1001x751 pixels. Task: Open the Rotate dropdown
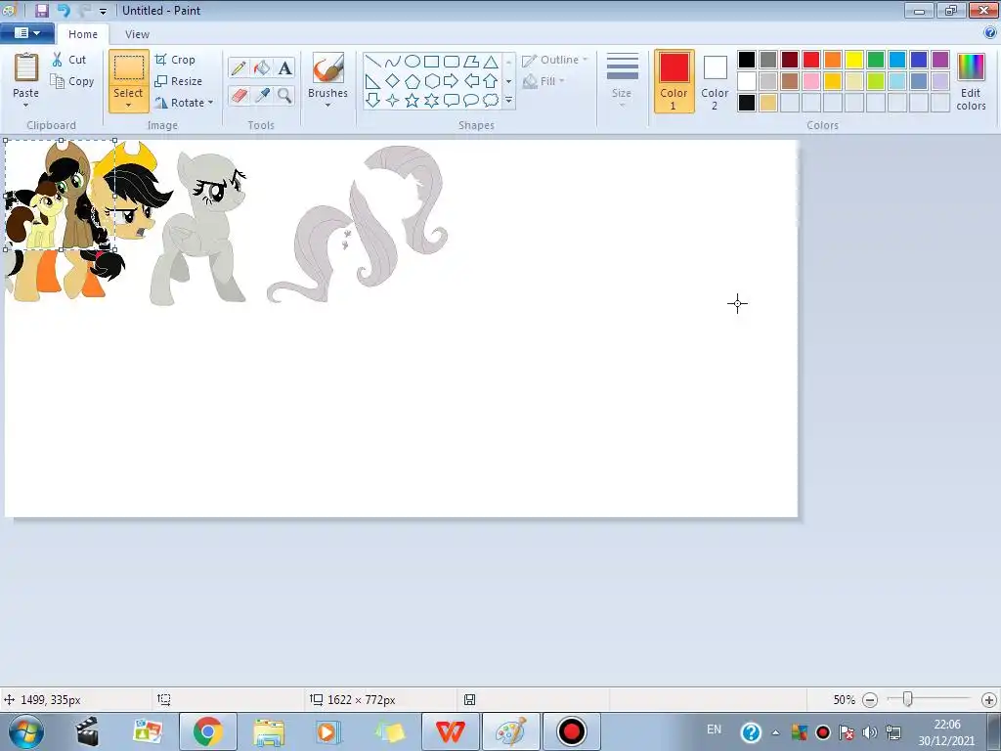tap(184, 102)
